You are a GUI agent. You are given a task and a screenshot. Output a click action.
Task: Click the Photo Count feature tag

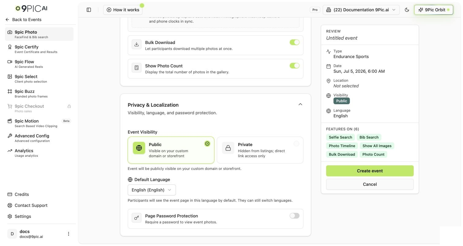[x=373, y=154]
